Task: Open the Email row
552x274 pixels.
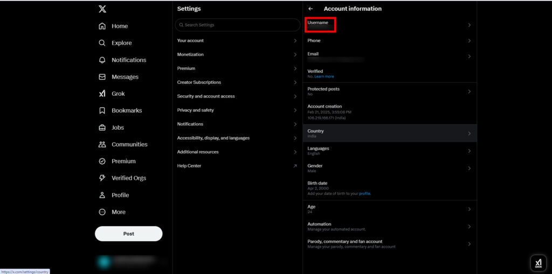Action: (390, 57)
